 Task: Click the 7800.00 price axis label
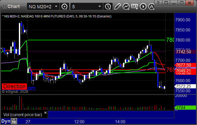pyautogui.click(x=183, y=40)
